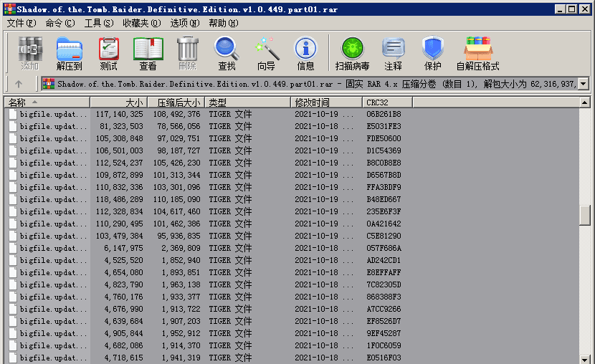Screen dimensions: 595x364
Task: Select row with CRC 9EF45287
Action: (x=292, y=333)
